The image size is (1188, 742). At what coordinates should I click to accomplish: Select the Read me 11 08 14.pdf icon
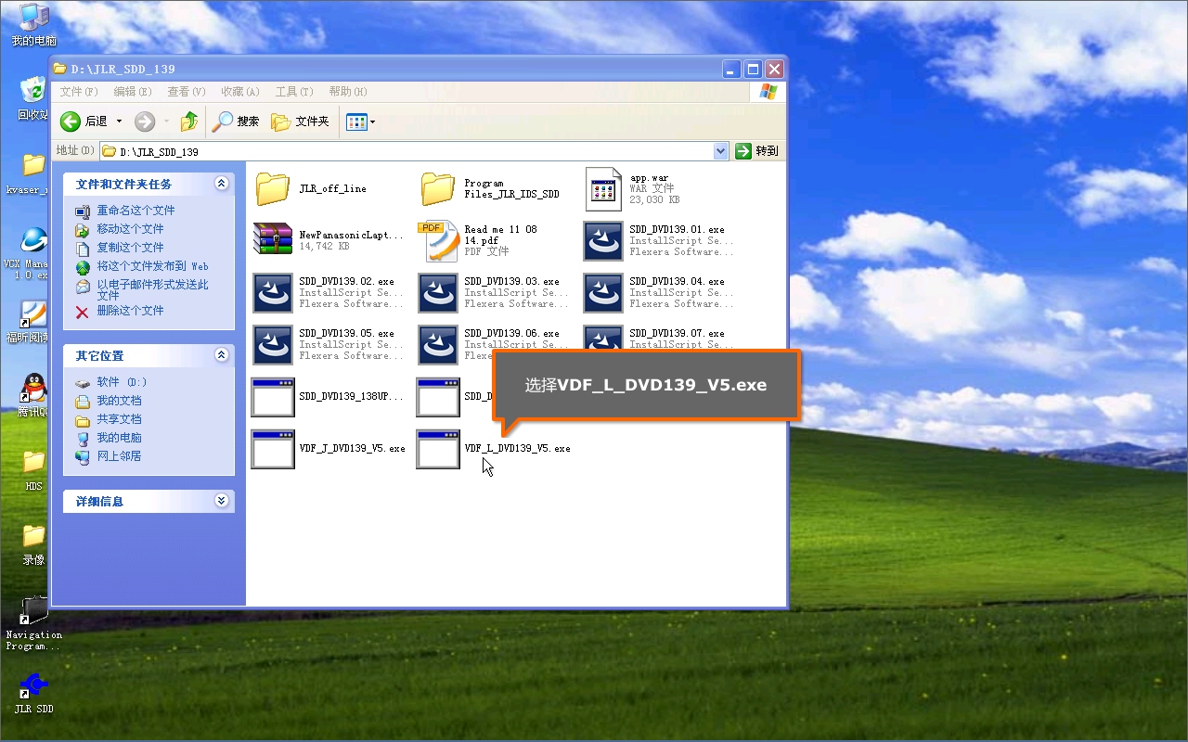437,241
